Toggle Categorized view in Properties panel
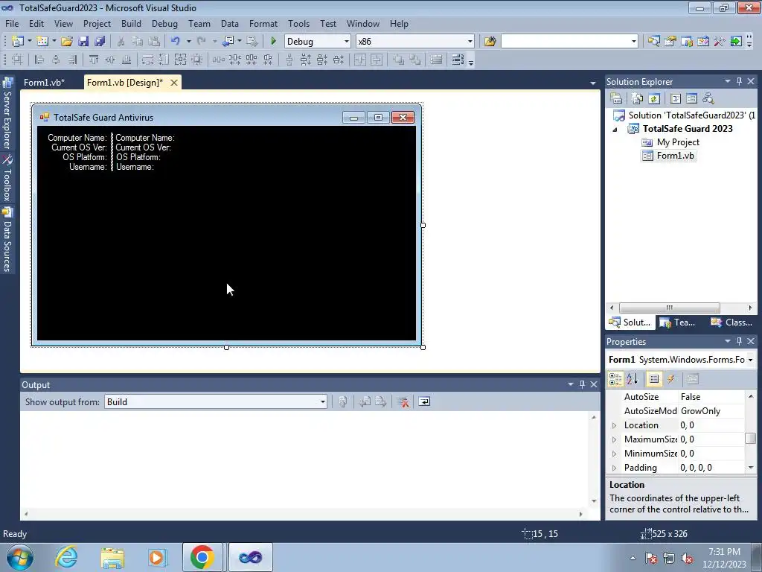The image size is (762, 572). 615,379
